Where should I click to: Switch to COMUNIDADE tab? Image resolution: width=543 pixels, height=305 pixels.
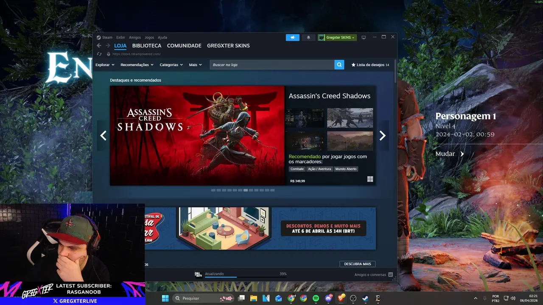(x=184, y=46)
